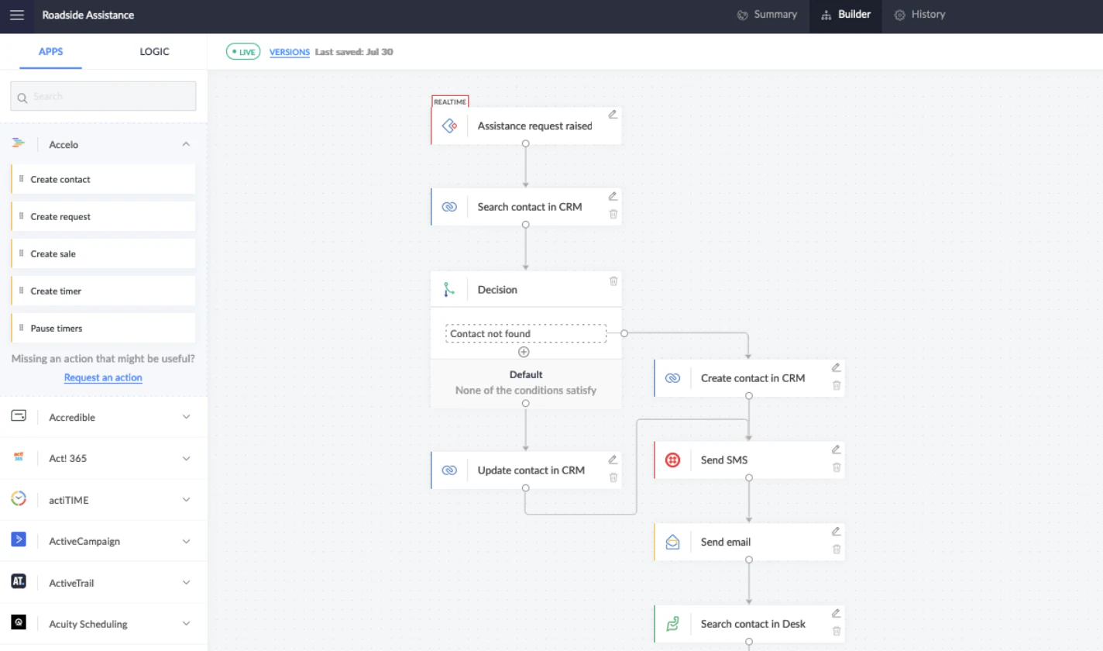Focus the apps Search field
Screen dimensions: 1103x651
coord(103,96)
